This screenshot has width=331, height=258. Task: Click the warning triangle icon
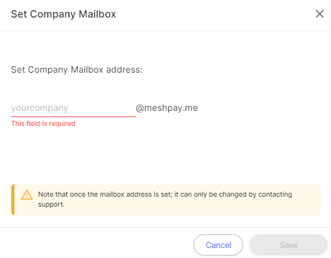(27, 195)
